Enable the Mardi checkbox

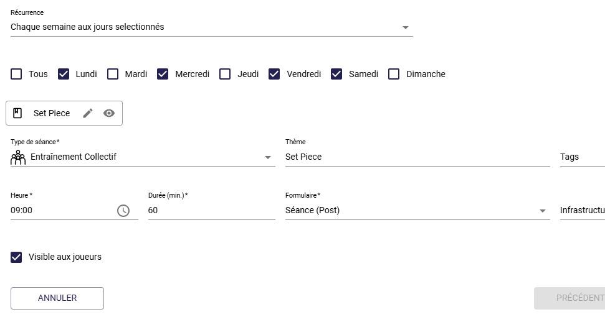(x=113, y=74)
